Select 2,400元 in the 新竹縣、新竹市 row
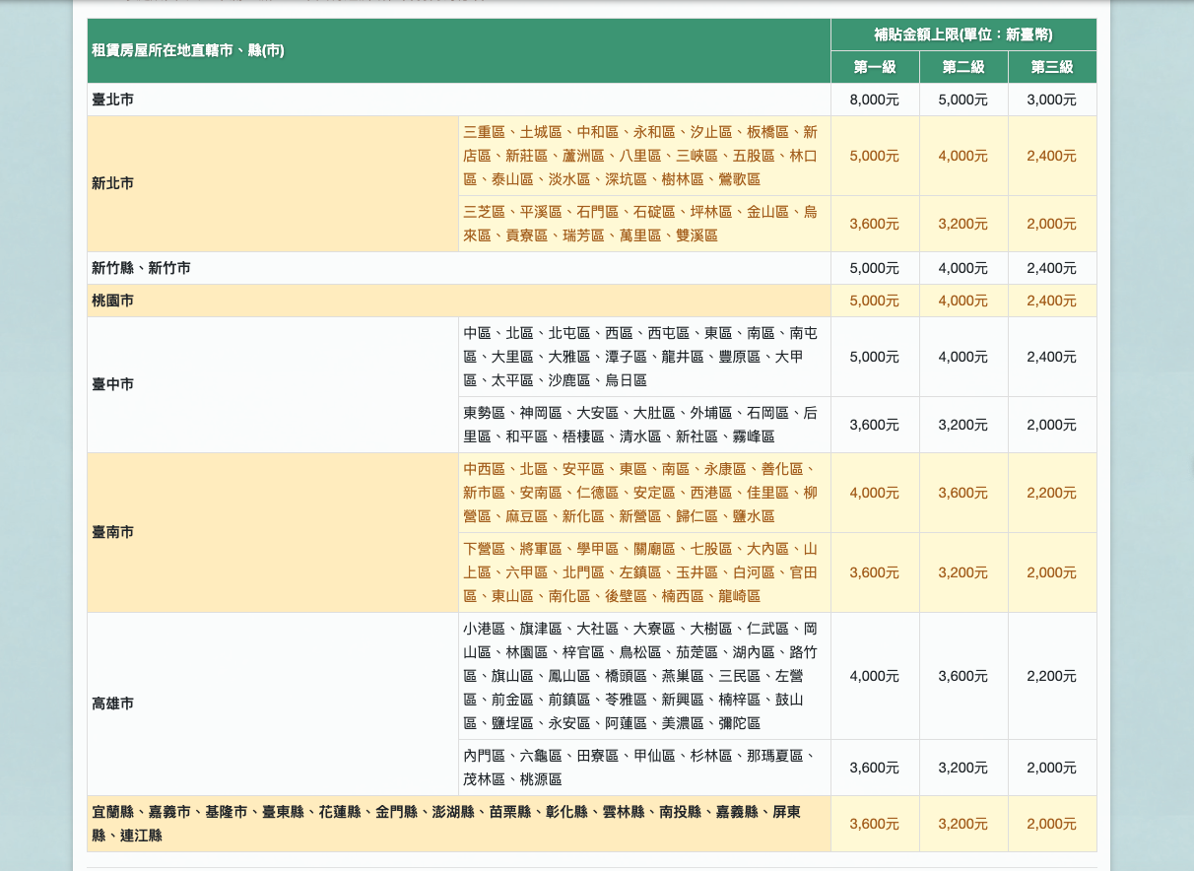The height and width of the screenshot is (871, 1194). (x=1052, y=268)
